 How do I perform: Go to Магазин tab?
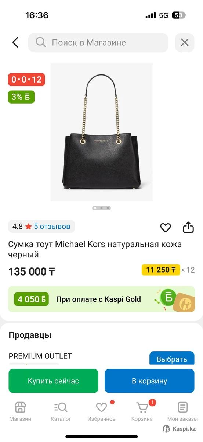(x=20, y=411)
